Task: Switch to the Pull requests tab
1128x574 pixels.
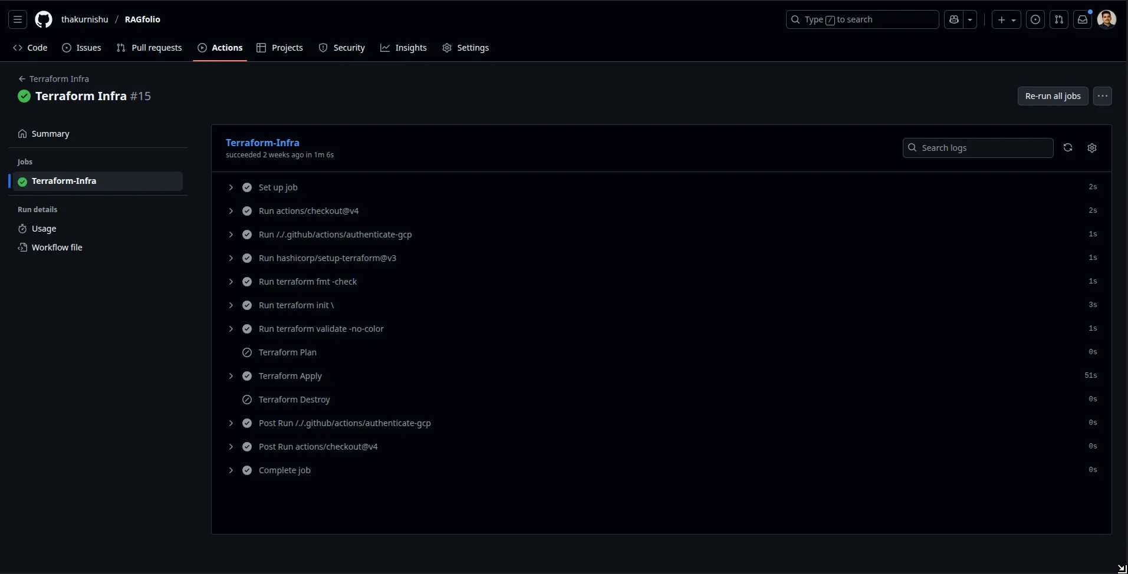Action: click(x=150, y=48)
